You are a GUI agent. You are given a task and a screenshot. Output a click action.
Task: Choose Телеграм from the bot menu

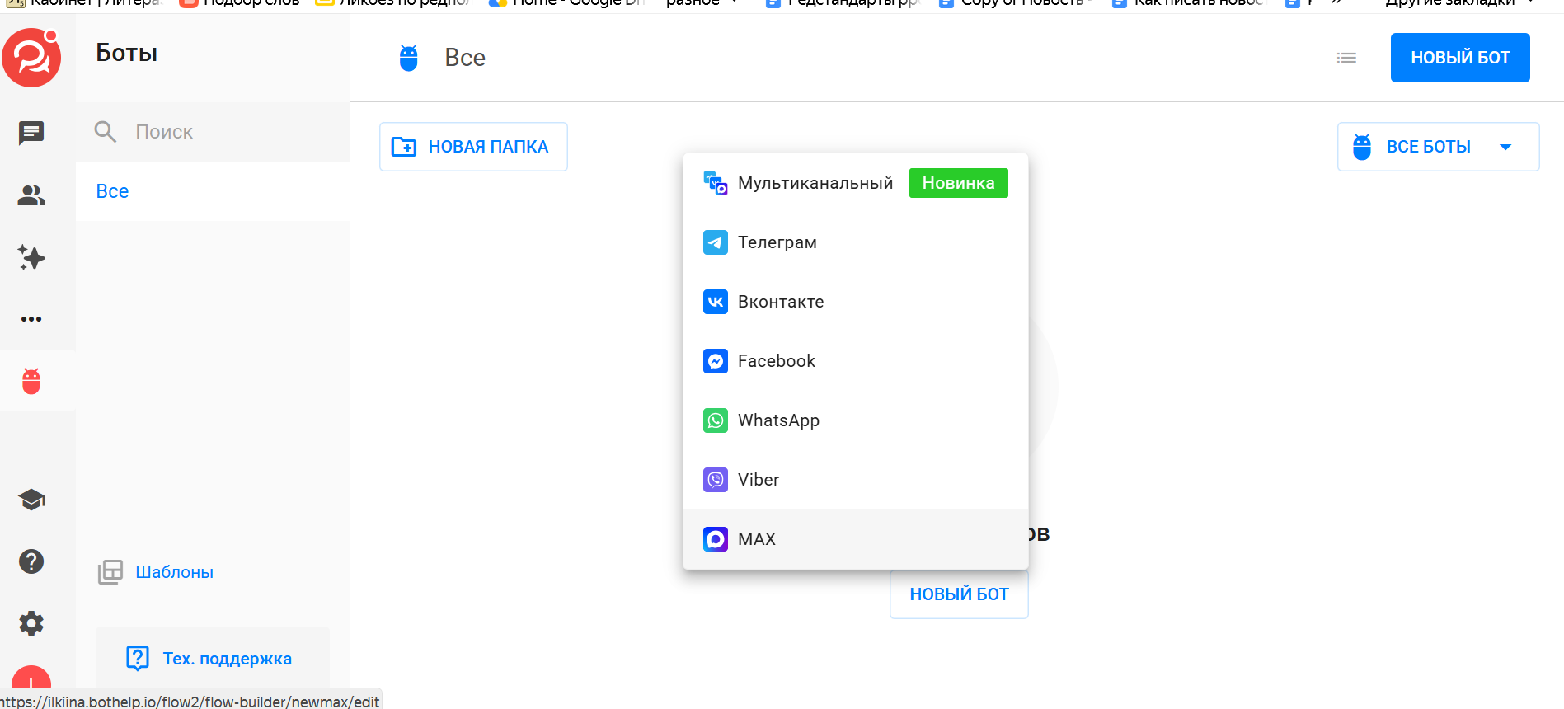point(856,242)
